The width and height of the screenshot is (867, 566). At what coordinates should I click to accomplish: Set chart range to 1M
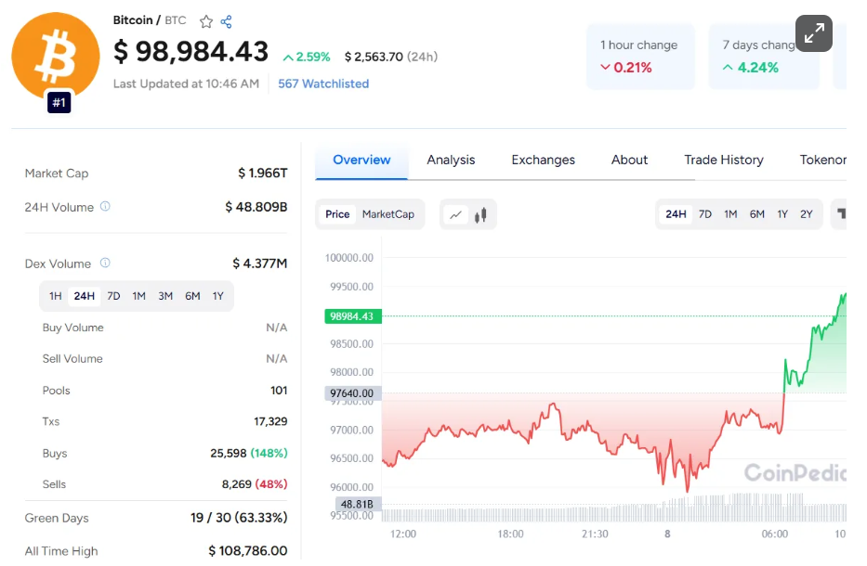[x=730, y=214]
